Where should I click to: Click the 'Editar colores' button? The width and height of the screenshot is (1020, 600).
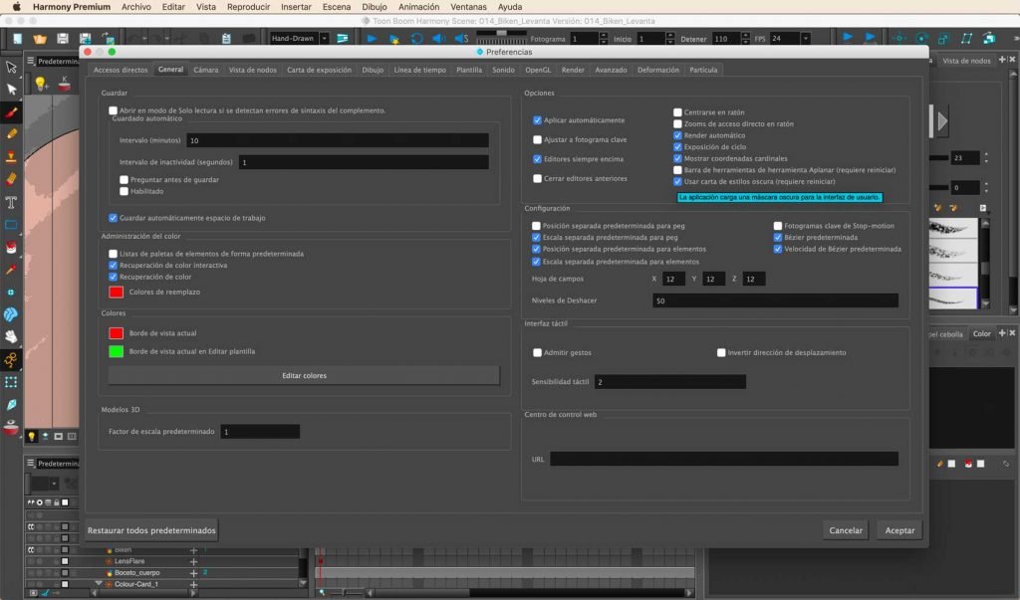(304, 376)
